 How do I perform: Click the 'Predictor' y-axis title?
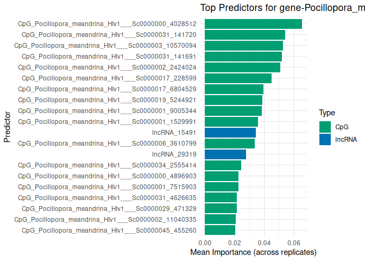[x=7, y=127]
